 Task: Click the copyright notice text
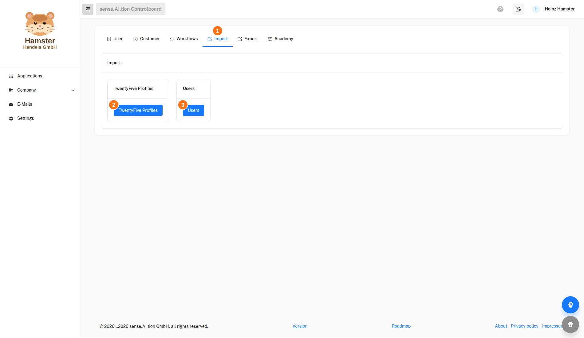(x=154, y=326)
